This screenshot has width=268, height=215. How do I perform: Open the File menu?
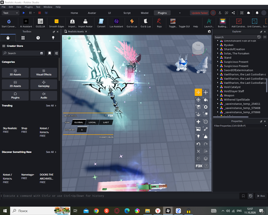pos(3,7)
